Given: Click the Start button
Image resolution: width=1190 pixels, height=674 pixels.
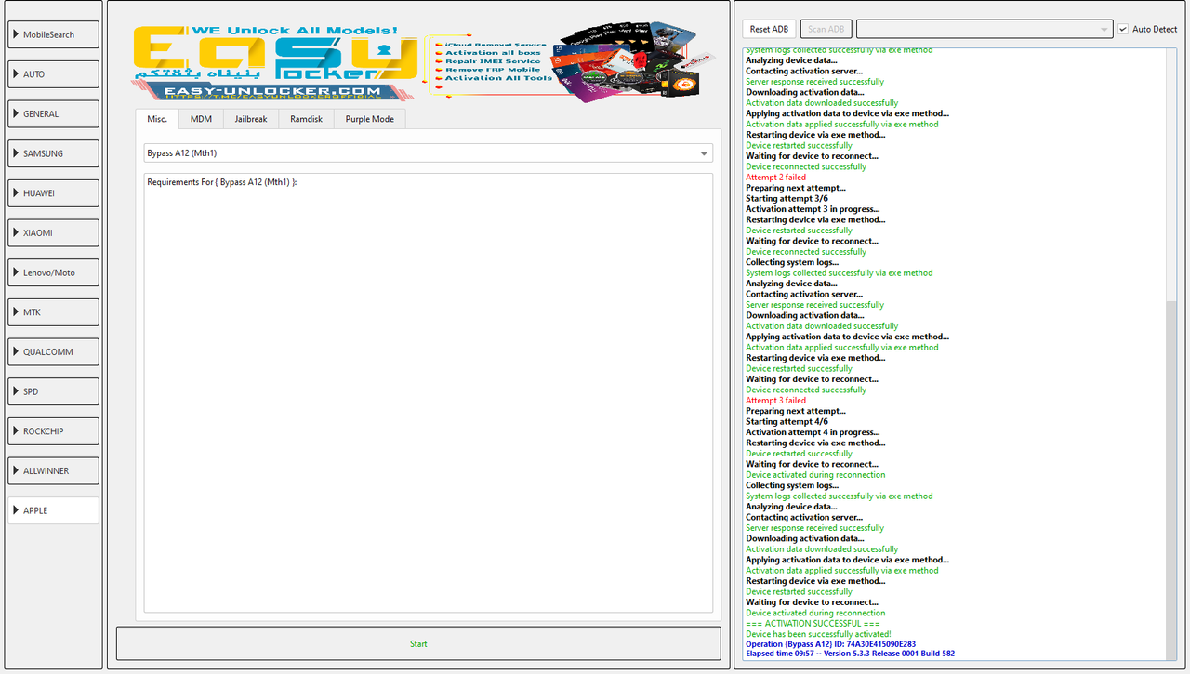Looking at the screenshot, I should click(418, 643).
